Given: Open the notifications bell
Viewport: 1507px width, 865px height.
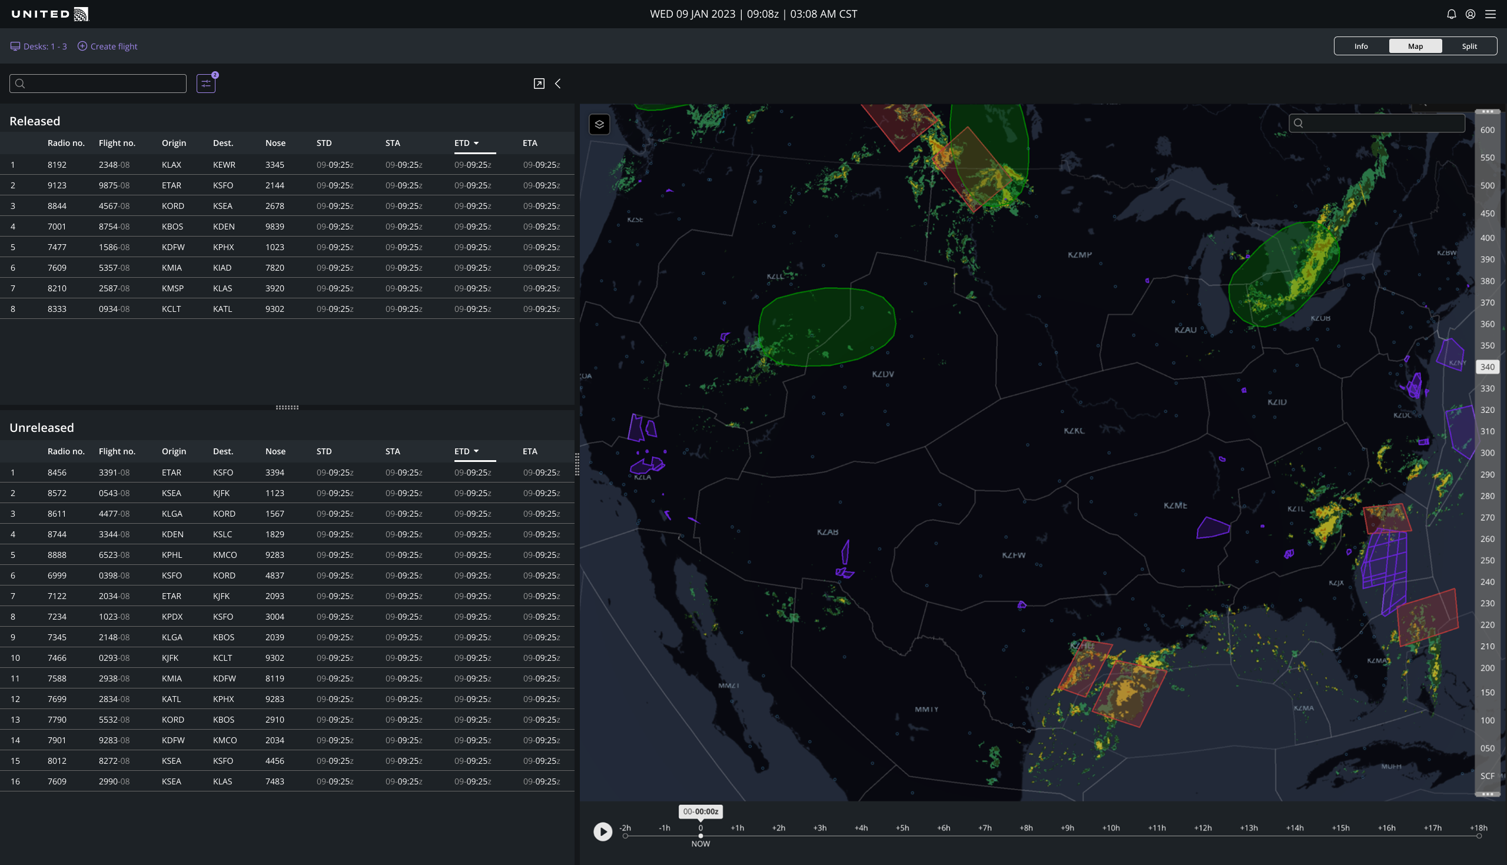Looking at the screenshot, I should point(1451,14).
